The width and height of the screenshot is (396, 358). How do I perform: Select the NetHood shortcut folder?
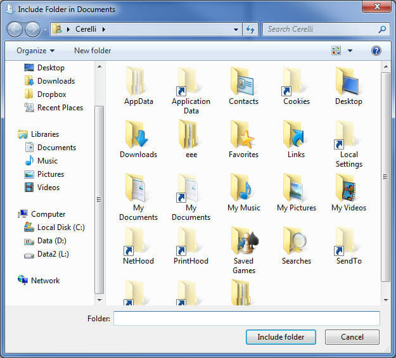click(x=138, y=246)
